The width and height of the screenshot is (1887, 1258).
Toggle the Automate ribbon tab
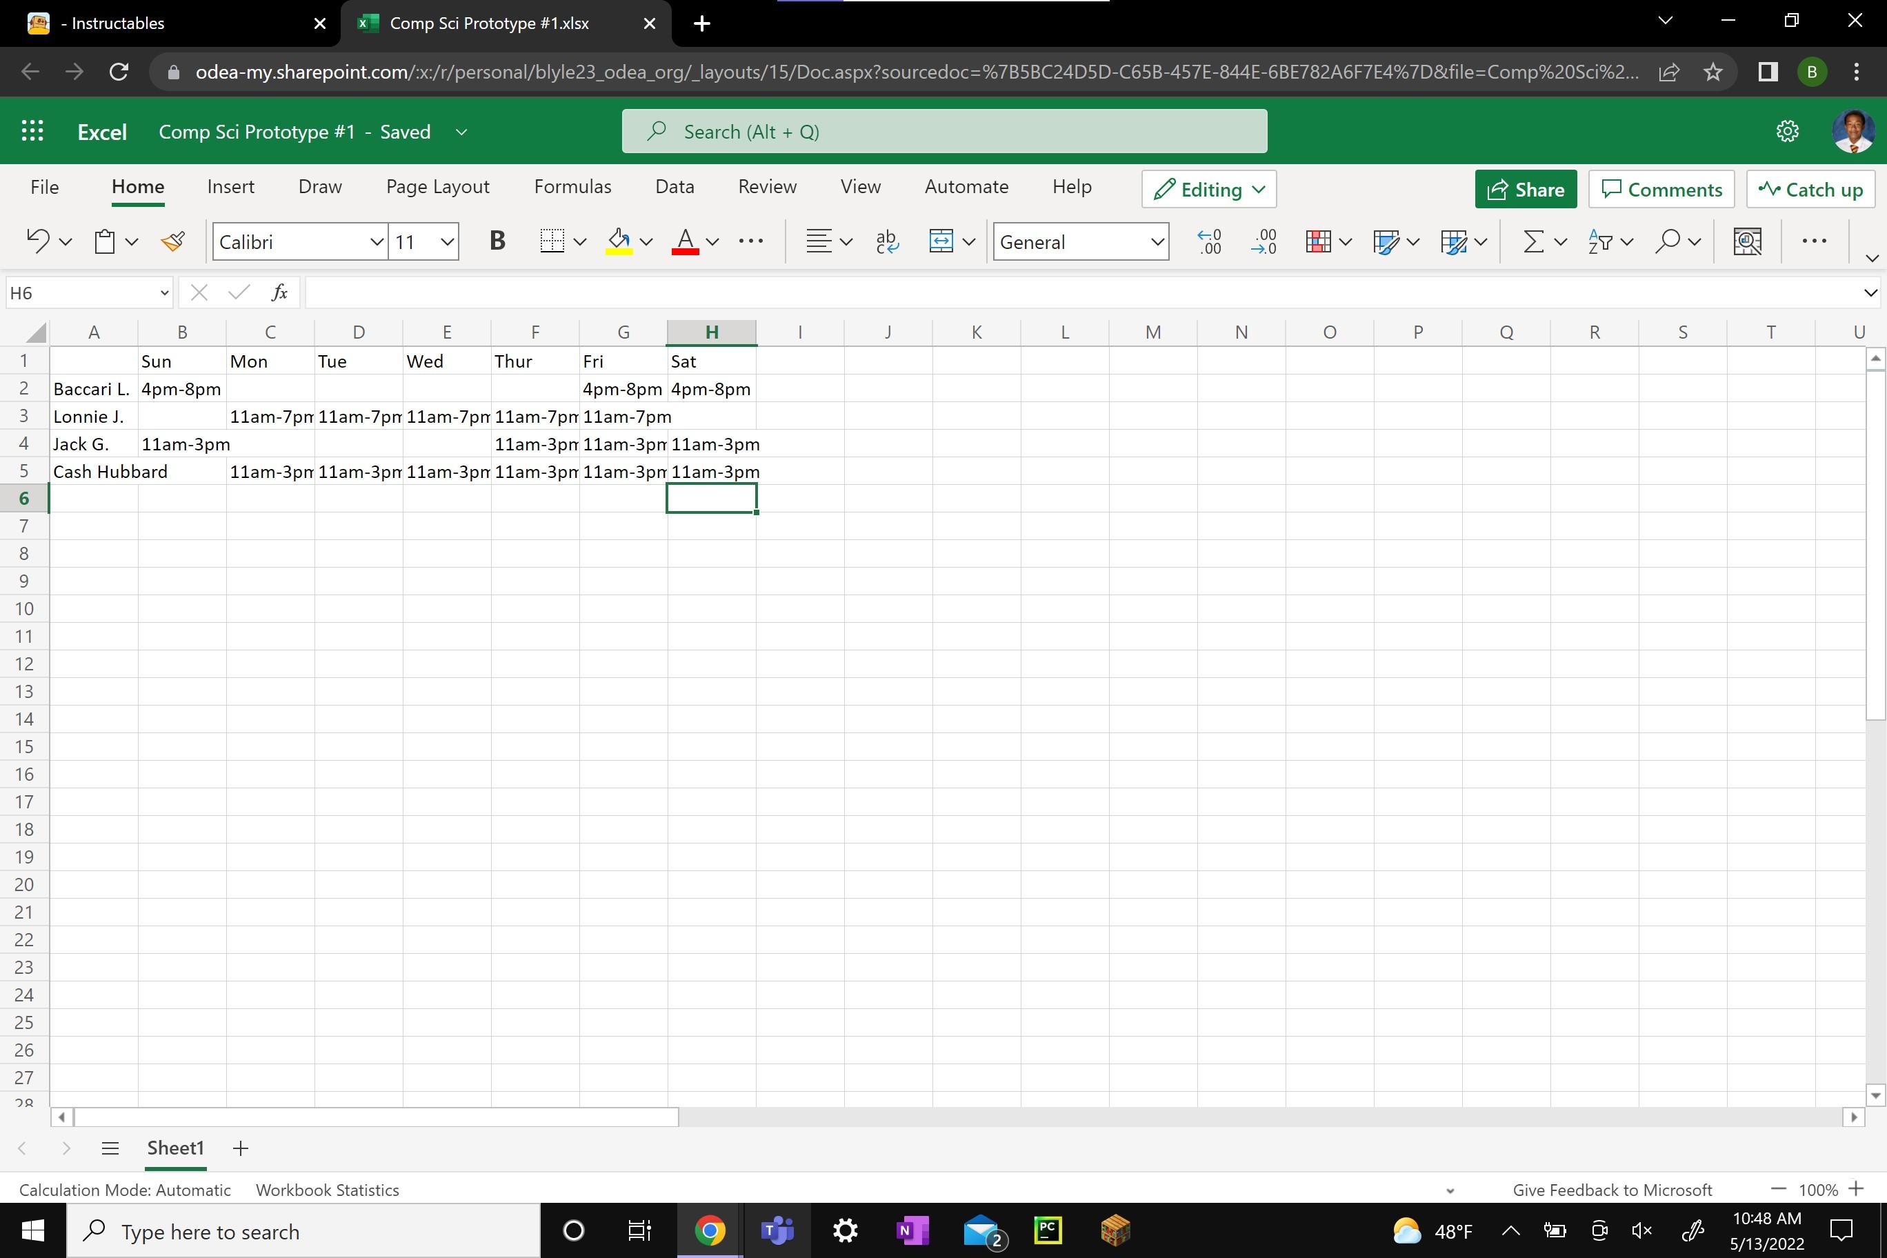point(968,187)
